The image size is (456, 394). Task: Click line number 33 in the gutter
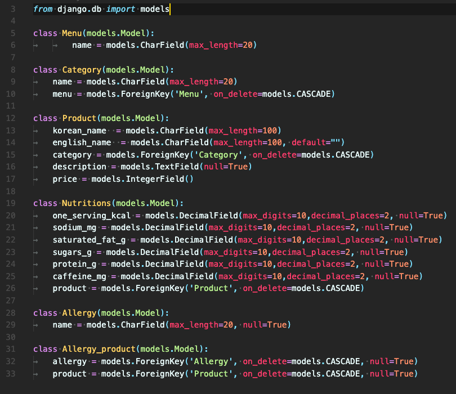tap(11, 374)
